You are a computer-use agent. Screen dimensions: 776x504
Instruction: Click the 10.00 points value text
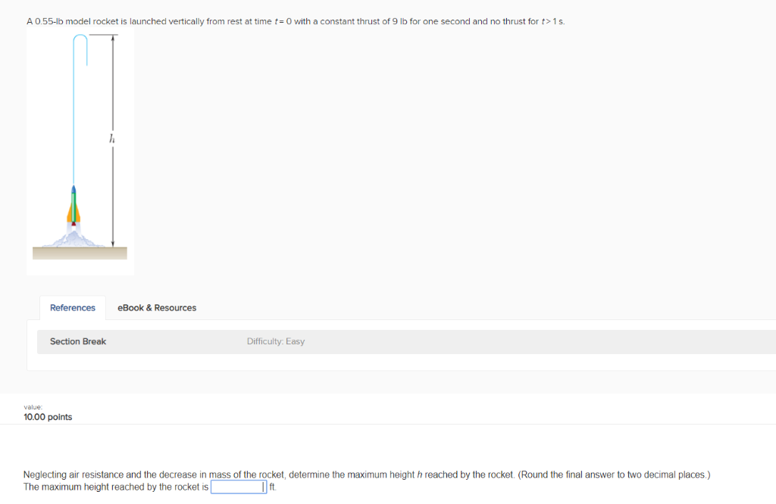coord(48,417)
